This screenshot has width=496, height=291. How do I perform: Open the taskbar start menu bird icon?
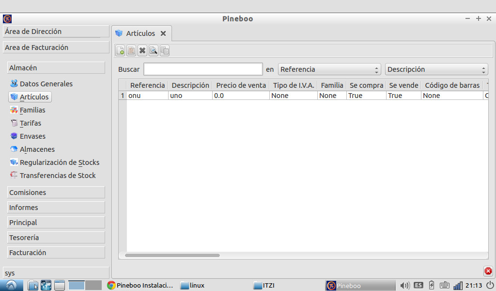coord(12,285)
